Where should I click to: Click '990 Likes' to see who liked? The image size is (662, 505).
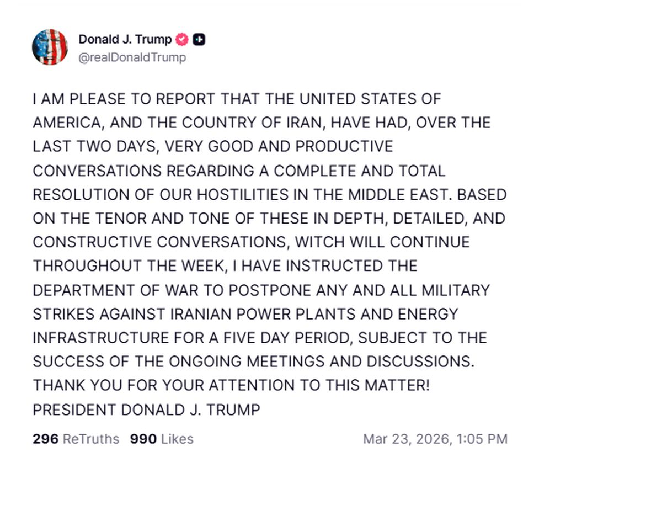(x=162, y=439)
